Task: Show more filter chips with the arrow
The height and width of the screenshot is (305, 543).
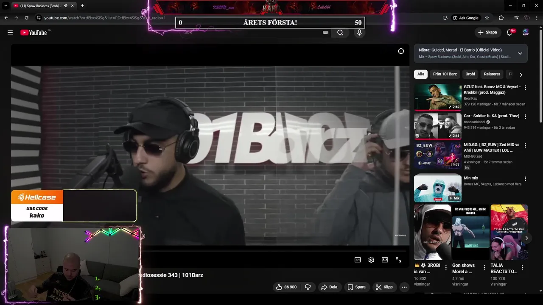Action: pyautogui.click(x=521, y=75)
